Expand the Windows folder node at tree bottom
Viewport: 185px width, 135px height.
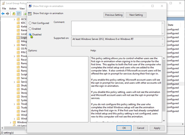[x=10, y=122]
